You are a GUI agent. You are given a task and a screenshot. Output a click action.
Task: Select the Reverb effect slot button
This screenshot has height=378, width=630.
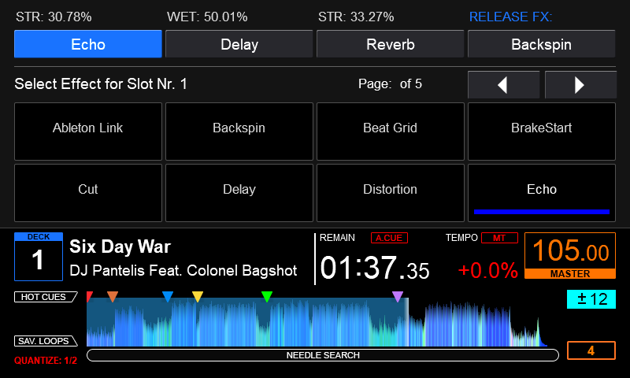390,44
